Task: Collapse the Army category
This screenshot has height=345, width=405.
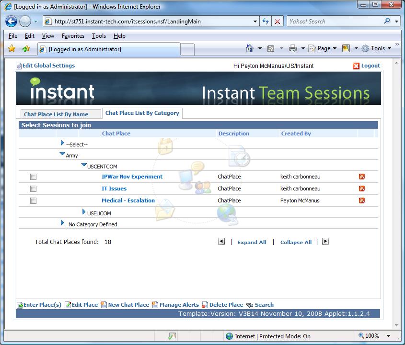Action: [x=62, y=154]
